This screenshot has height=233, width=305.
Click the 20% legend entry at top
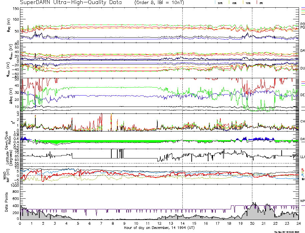pyautogui.click(x=220, y=3)
